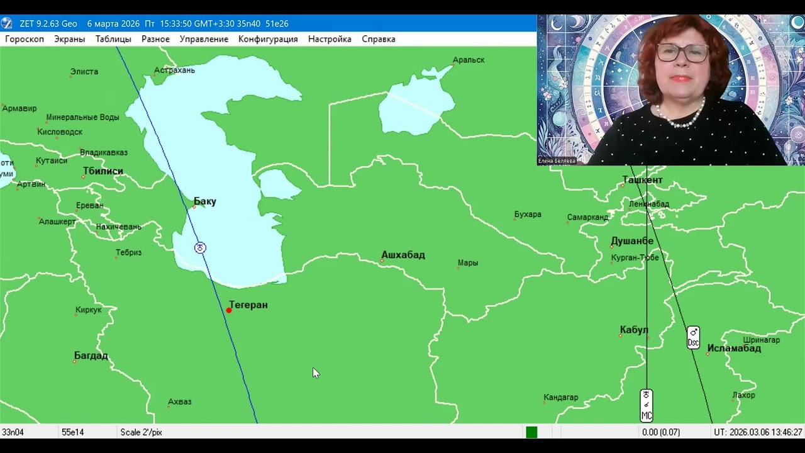Viewport: 805px width, 453px height.
Task: Open the Управление menu
Action: [x=204, y=39]
